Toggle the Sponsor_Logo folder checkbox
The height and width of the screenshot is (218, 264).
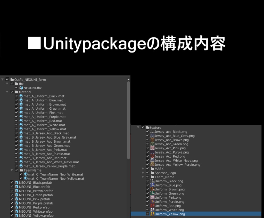[147, 173]
